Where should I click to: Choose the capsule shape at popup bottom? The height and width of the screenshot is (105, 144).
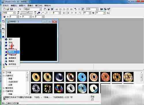12,64
